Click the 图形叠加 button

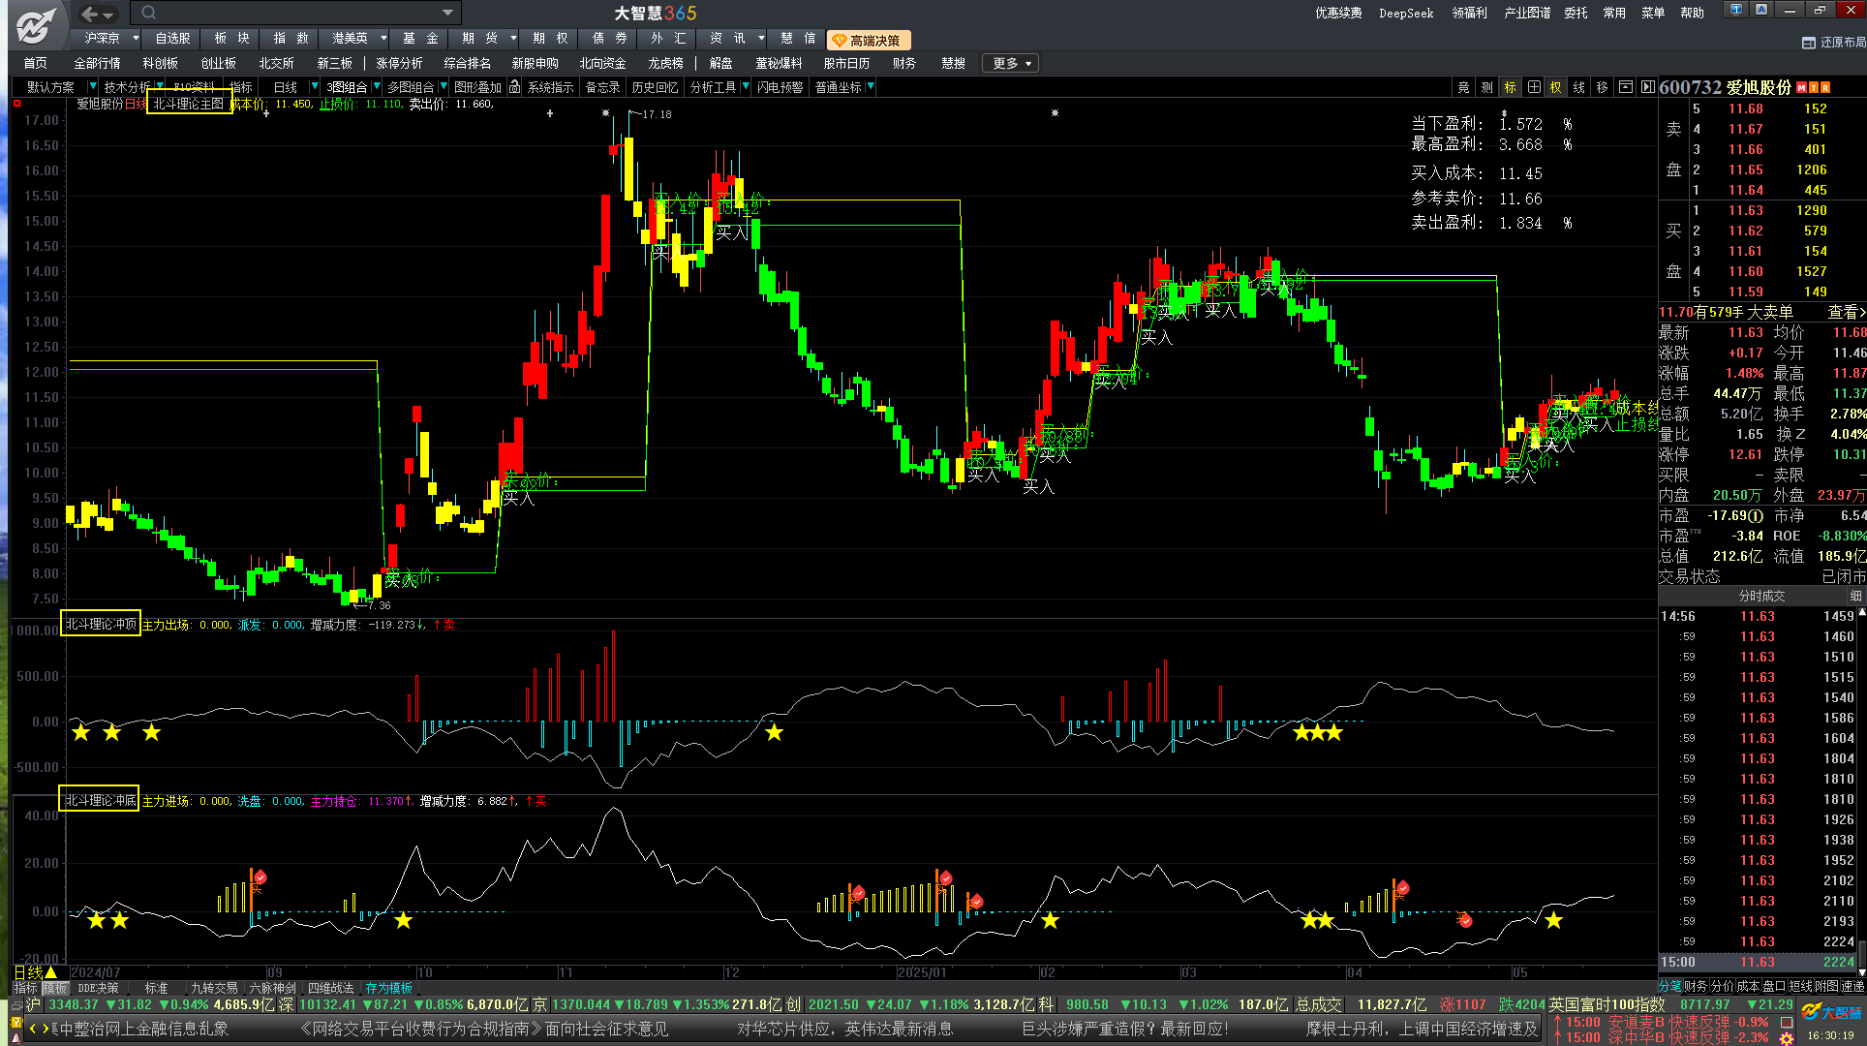tap(477, 87)
